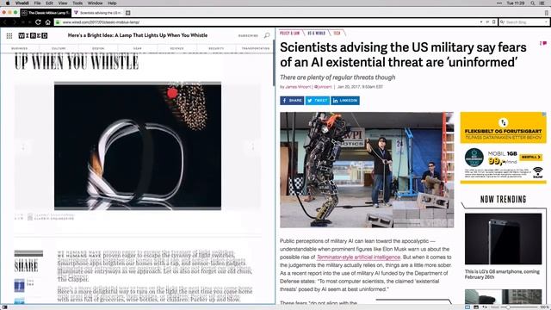Open the File menu
551x310 pixels.
pyautogui.click(x=37, y=3)
